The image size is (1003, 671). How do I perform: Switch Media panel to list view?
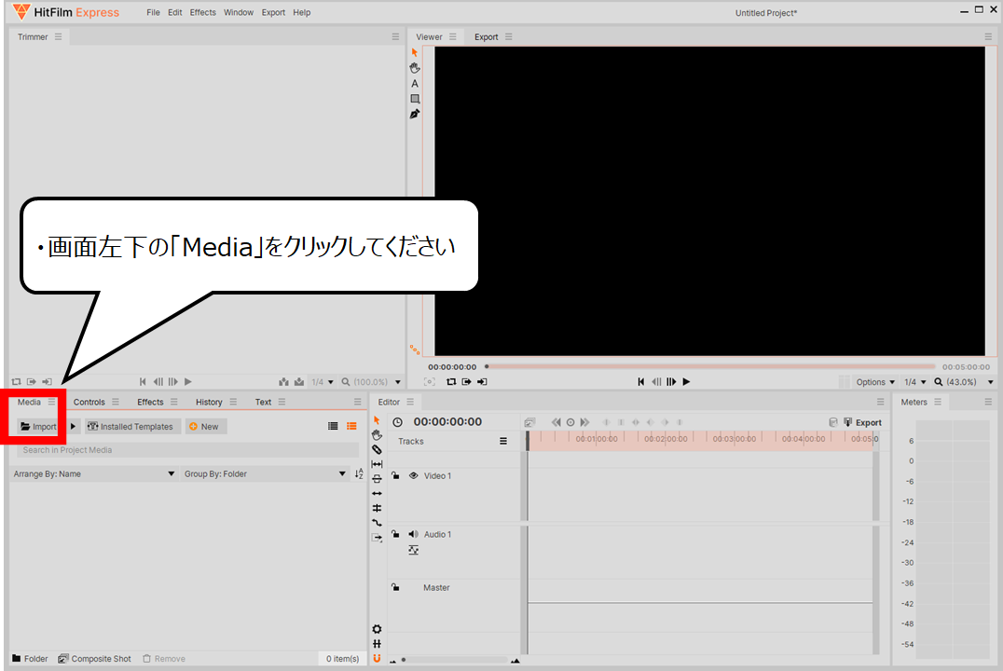[x=333, y=426]
